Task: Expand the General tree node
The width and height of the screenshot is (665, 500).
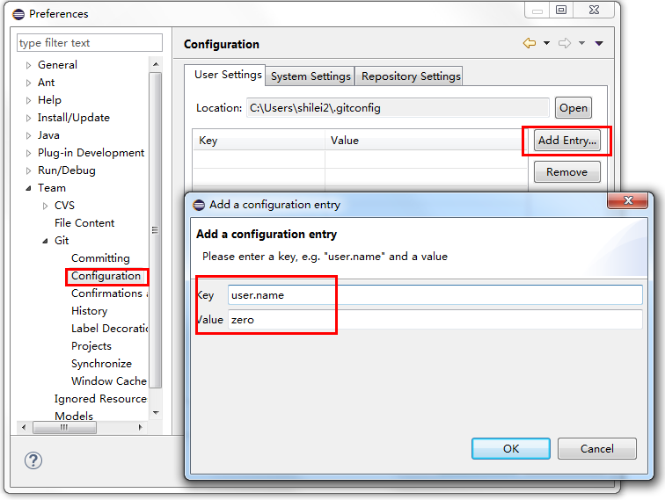Action: pos(28,65)
